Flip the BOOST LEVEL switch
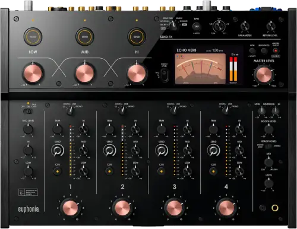The width and height of the screenshot is (297, 229). point(165,75)
